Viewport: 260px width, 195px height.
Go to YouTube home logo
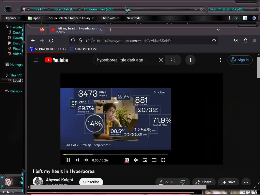(56, 60)
